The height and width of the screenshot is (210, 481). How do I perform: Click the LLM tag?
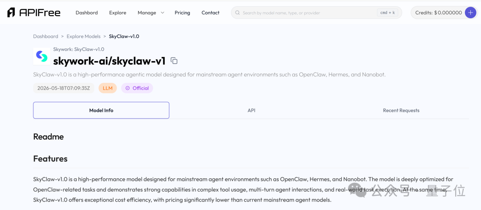(108, 88)
